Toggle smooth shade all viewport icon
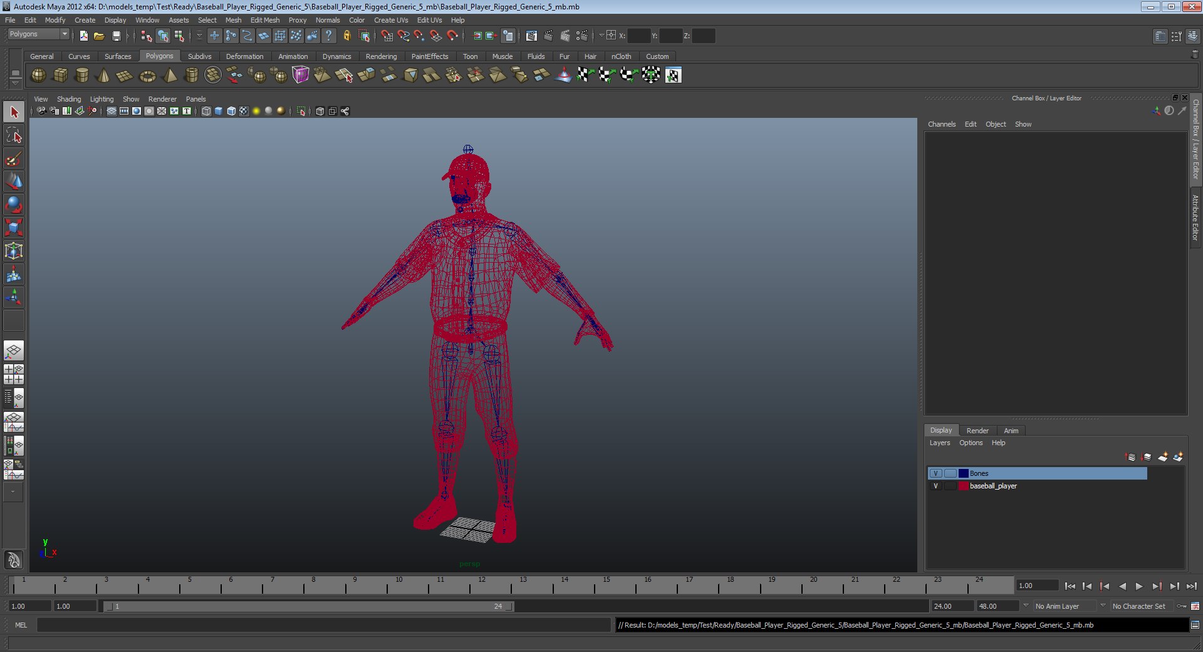 (219, 111)
